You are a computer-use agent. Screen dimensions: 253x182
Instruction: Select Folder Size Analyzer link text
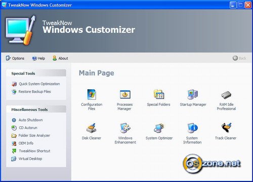coord(34,136)
